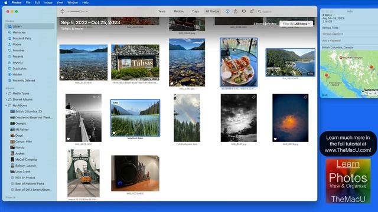Open the Help menu
This screenshot has height=212, width=378.
coord(85,2)
